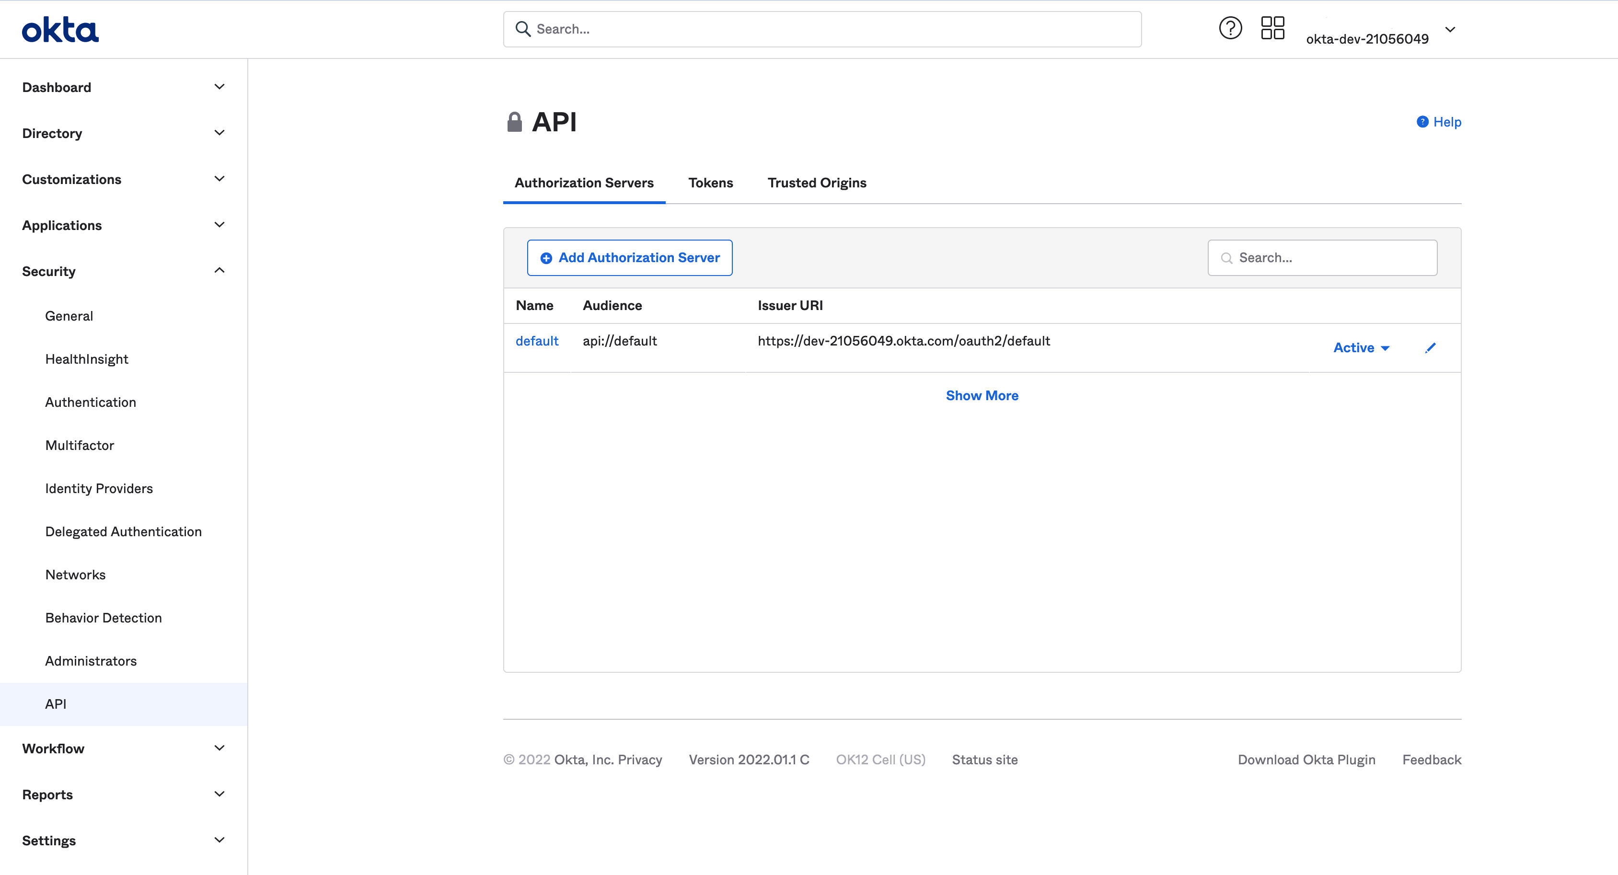1618x875 pixels.
Task: Click the apps grid icon near account name
Action: coord(1272,28)
